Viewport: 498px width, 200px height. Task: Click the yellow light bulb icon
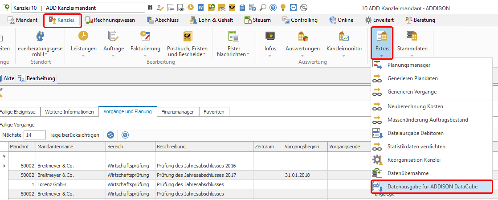click(283, 7)
